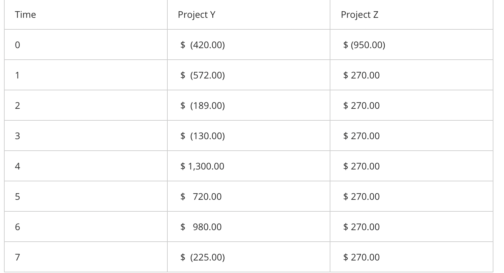
Task: Select the $ 980.00 value
Action: (201, 227)
